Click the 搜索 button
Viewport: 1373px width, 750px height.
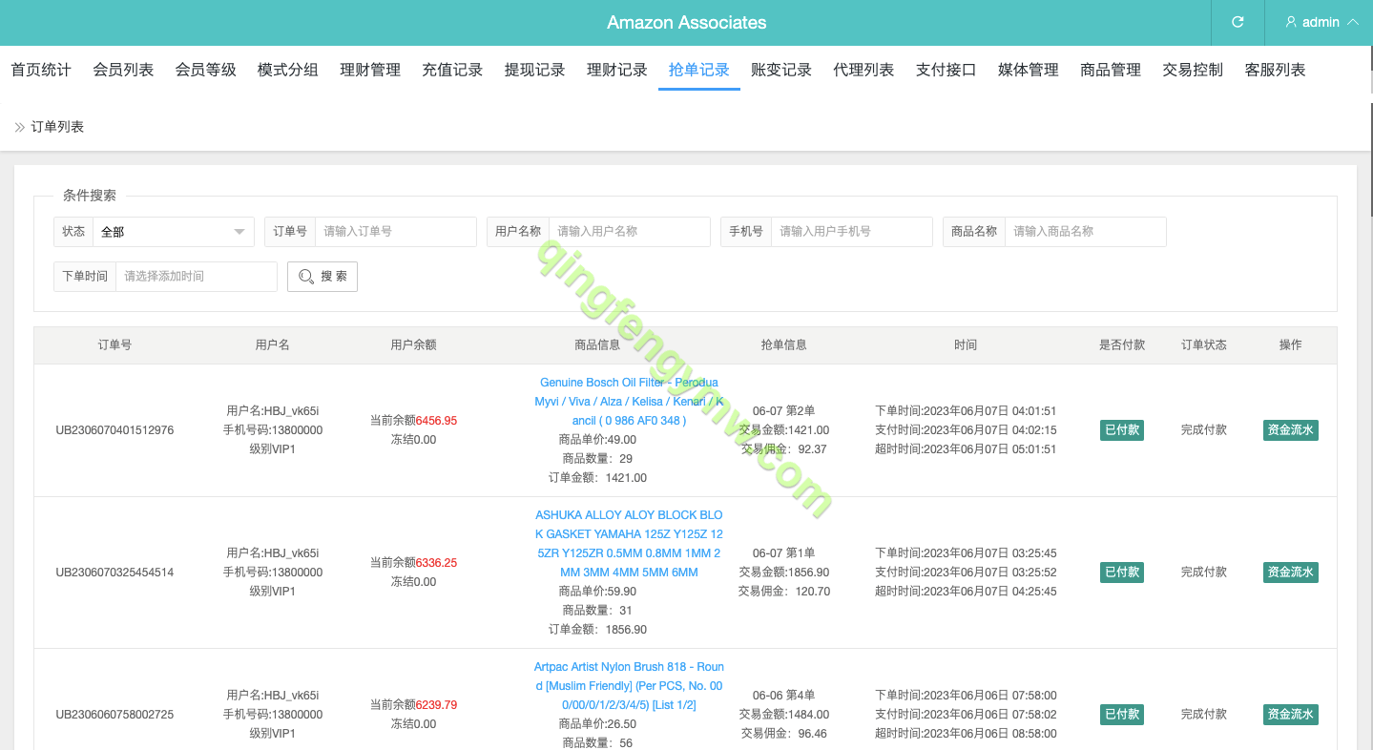tap(322, 277)
